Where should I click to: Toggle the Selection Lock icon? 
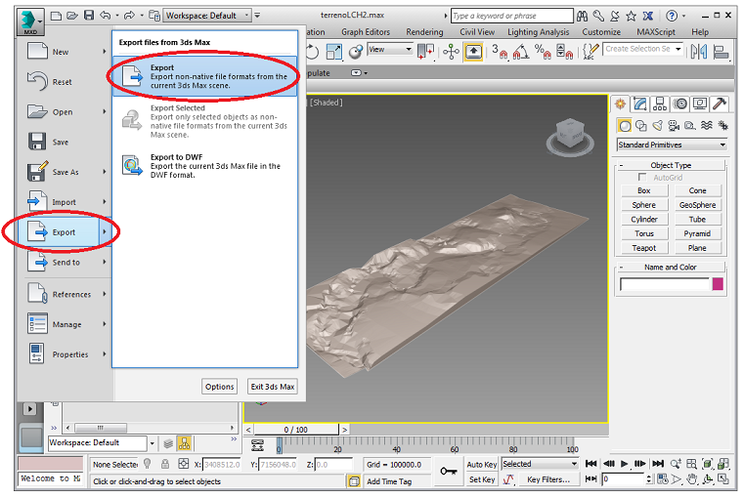[x=165, y=464]
